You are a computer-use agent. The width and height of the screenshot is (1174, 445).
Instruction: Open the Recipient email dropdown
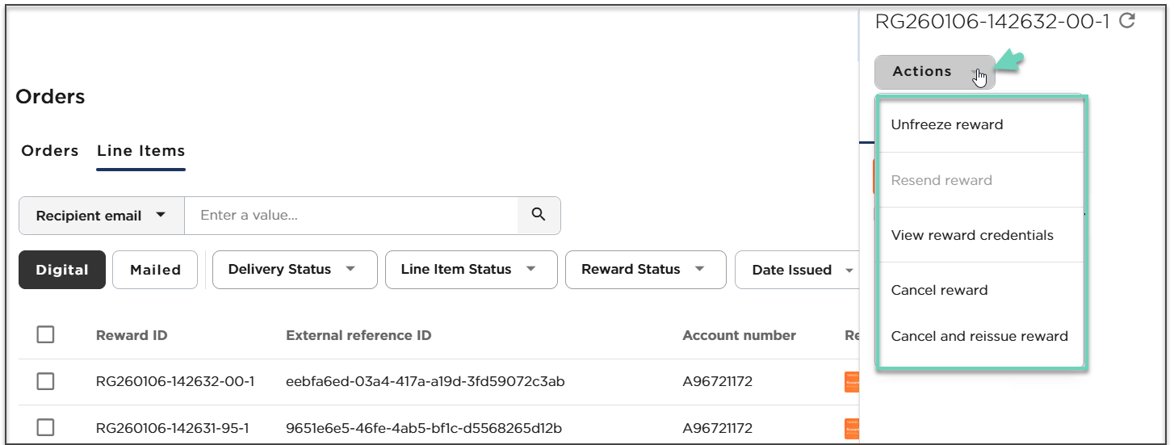102,216
